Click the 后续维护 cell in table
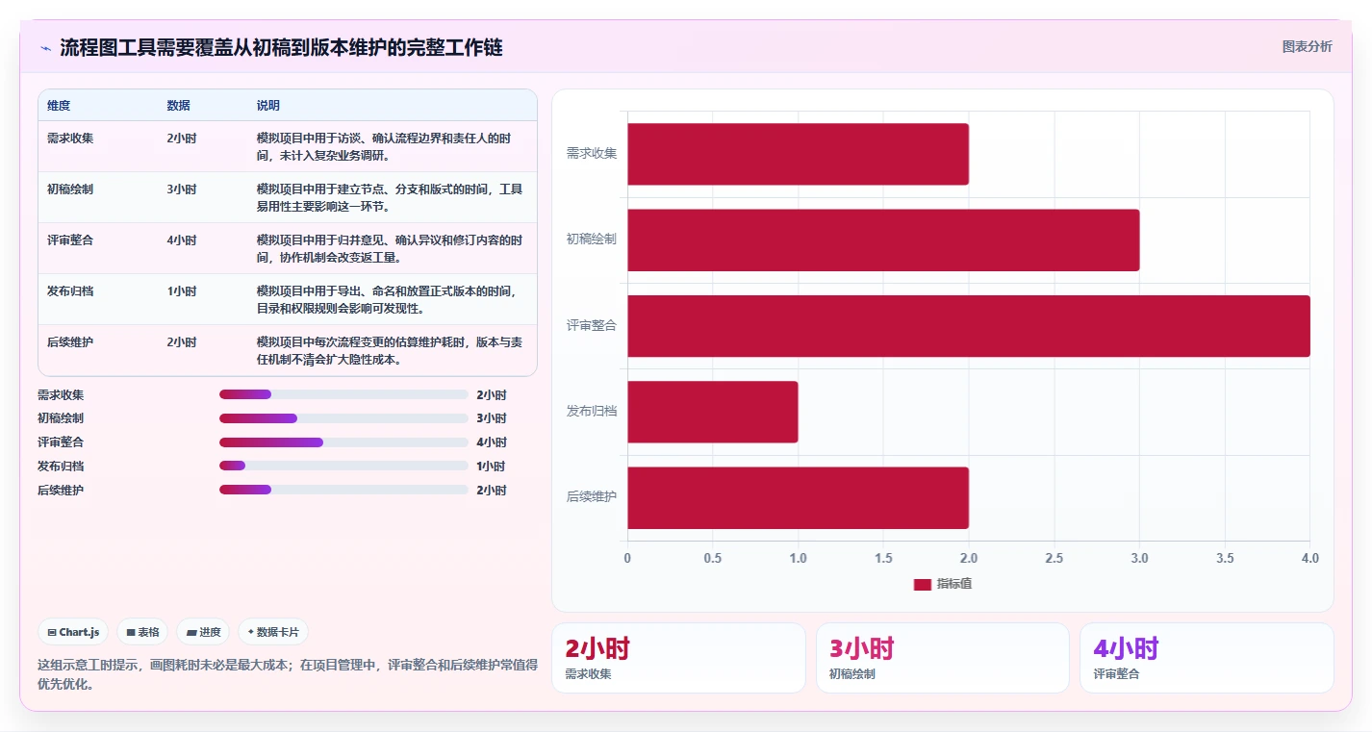Screen dimensions: 1372x732 tap(70, 341)
